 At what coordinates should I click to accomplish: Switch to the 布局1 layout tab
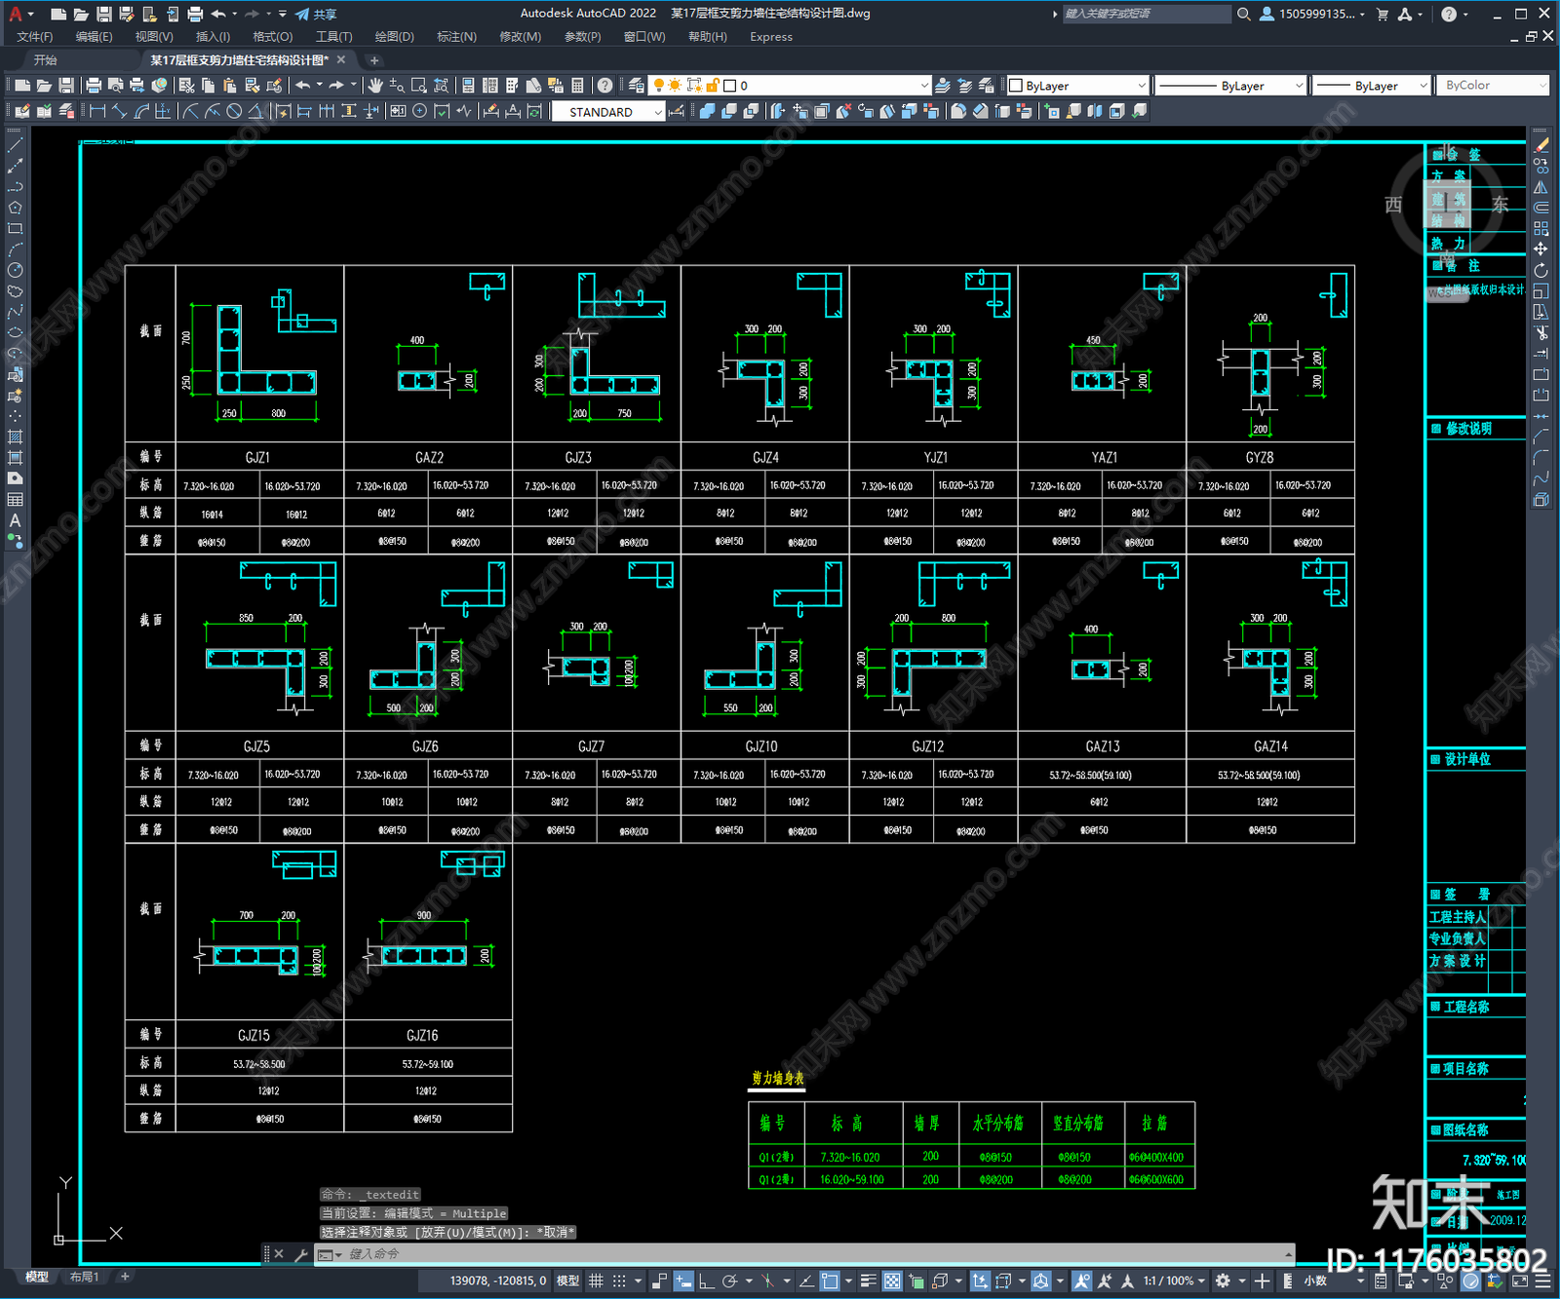pos(84,1277)
